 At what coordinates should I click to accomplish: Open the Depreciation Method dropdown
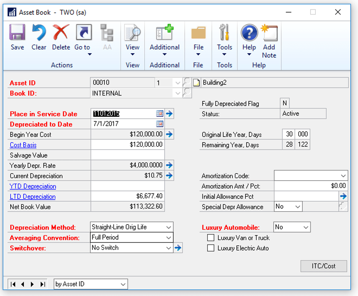coord(168,227)
